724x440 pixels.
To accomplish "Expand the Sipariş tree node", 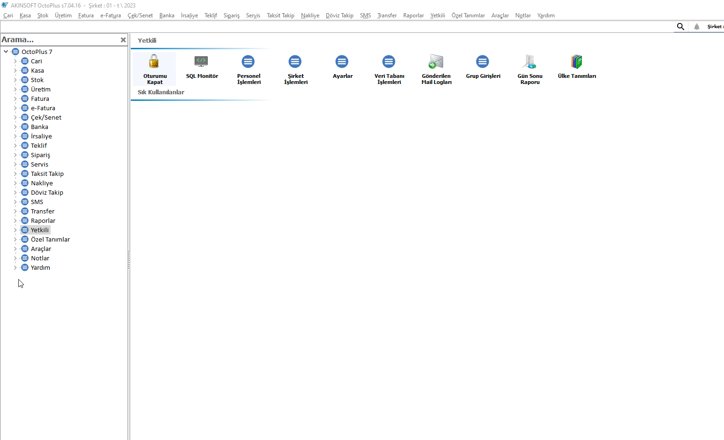I will pos(15,155).
